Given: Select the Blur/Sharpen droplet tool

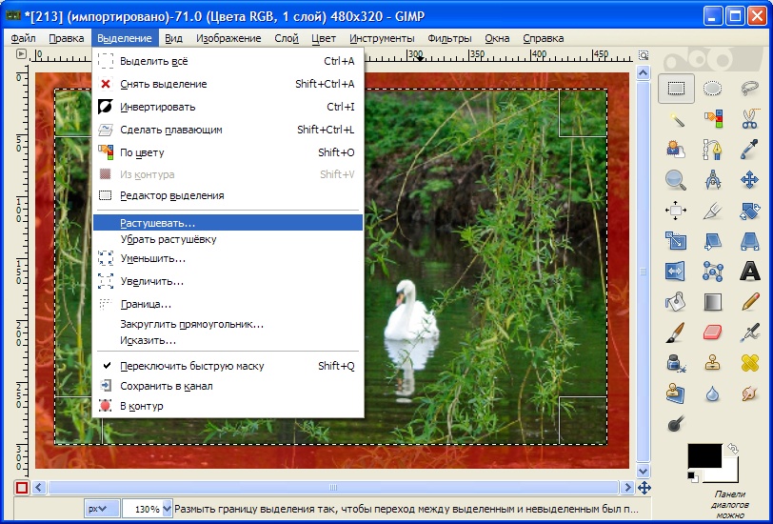Looking at the screenshot, I should 712,393.
